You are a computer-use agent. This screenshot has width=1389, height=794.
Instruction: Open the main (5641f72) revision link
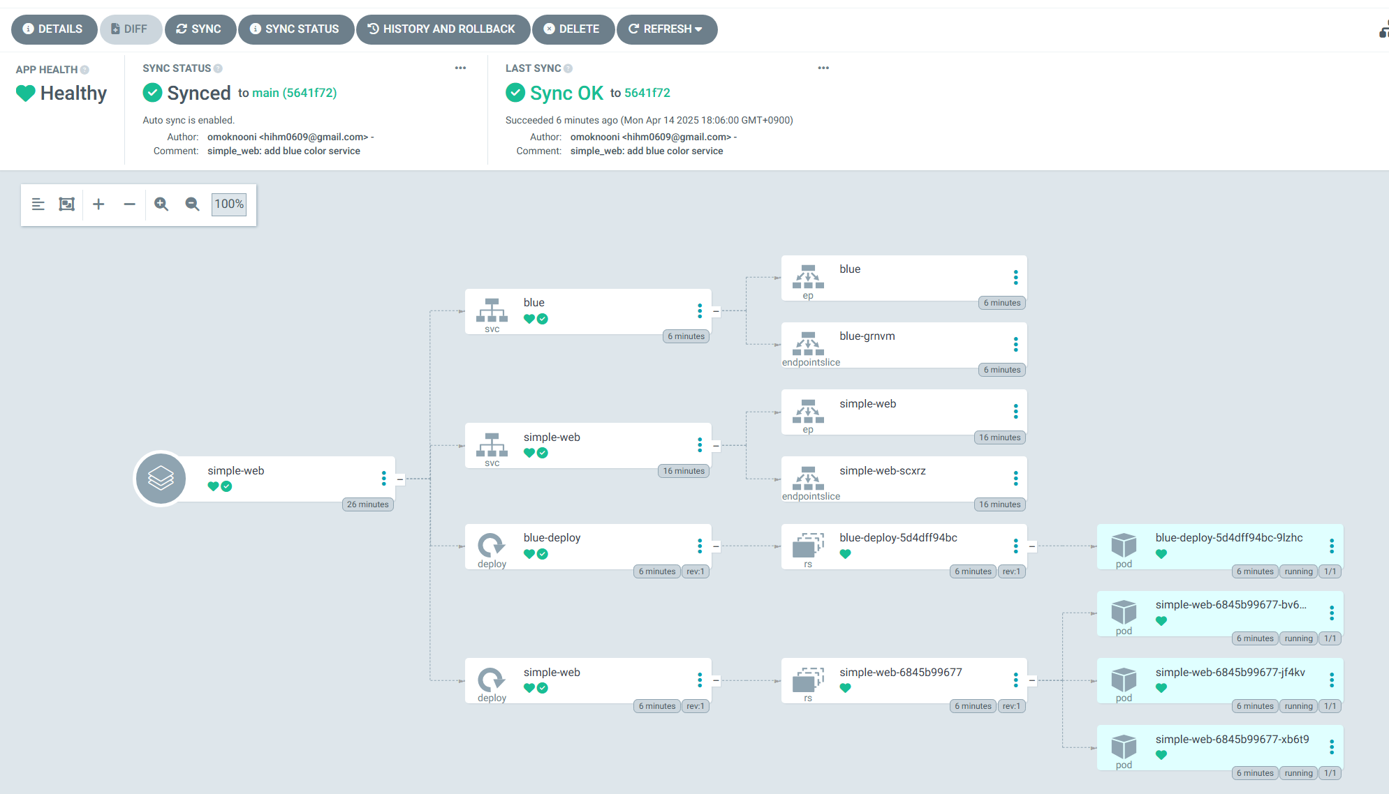pyautogui.click(x=294, y=93)
